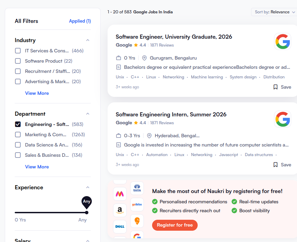Collapse the Experience filter section

click(88, 187)
